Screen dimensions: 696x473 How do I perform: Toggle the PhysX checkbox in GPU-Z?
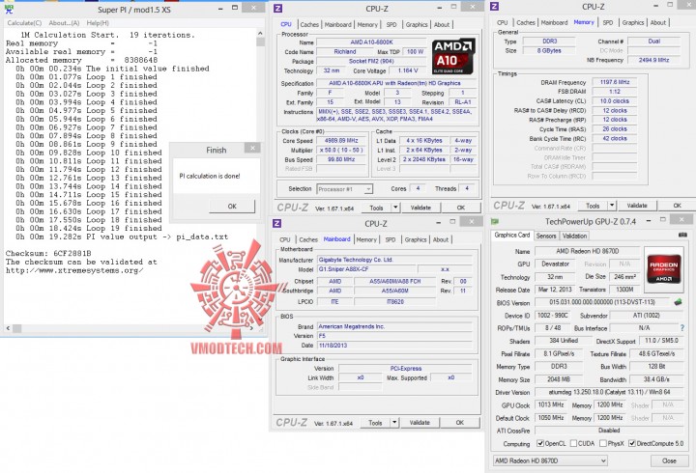[x=603, y=443]
